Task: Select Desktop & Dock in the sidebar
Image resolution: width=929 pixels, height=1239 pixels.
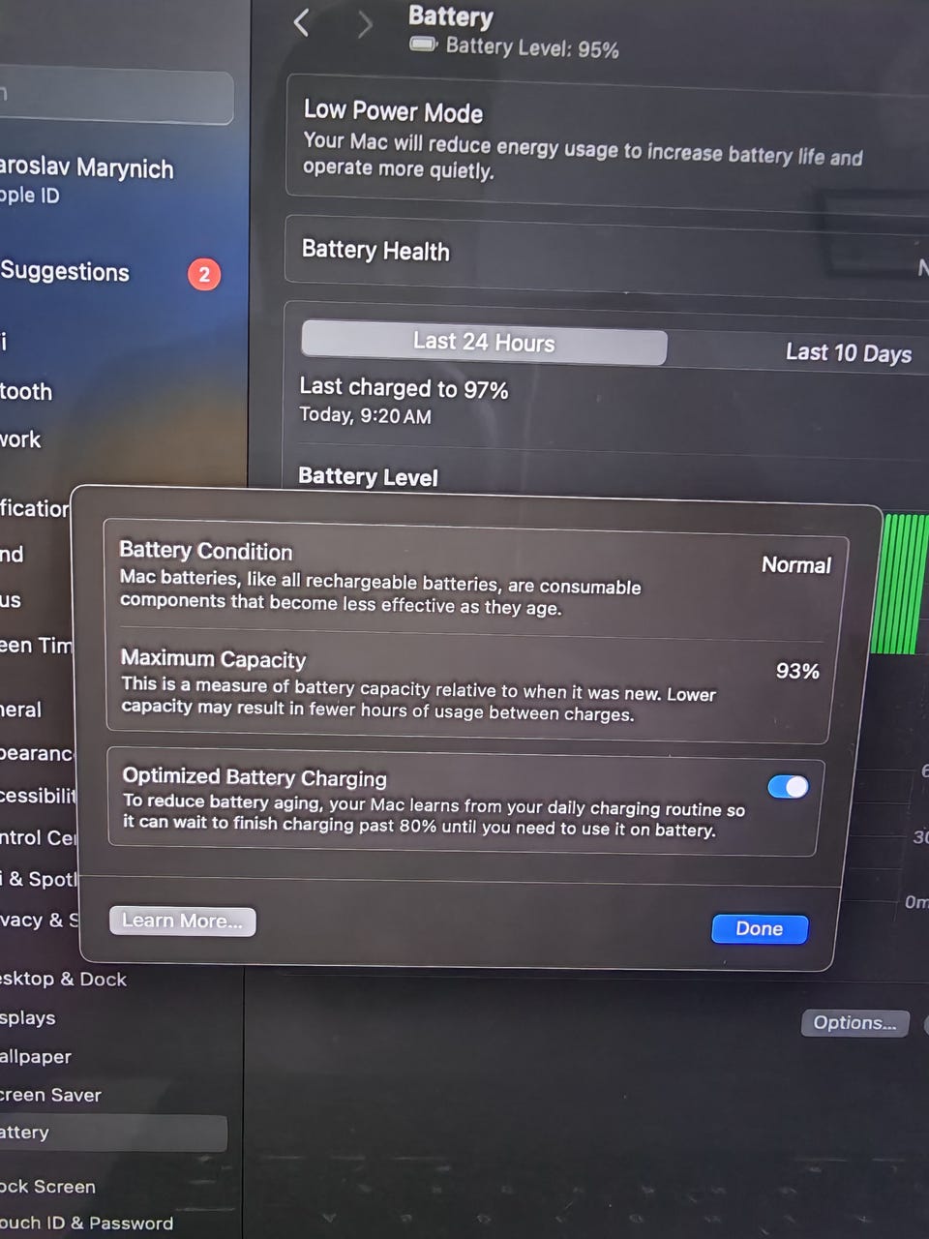Action: (64, 979)
